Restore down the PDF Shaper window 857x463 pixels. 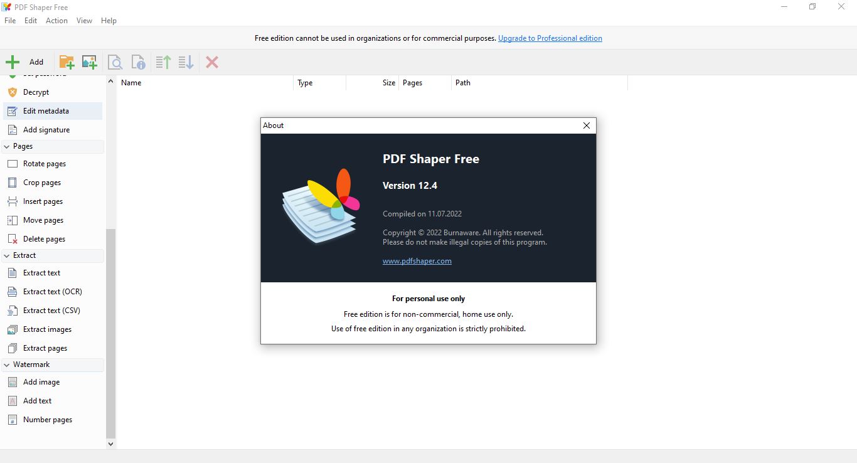[x=812, y=7]
